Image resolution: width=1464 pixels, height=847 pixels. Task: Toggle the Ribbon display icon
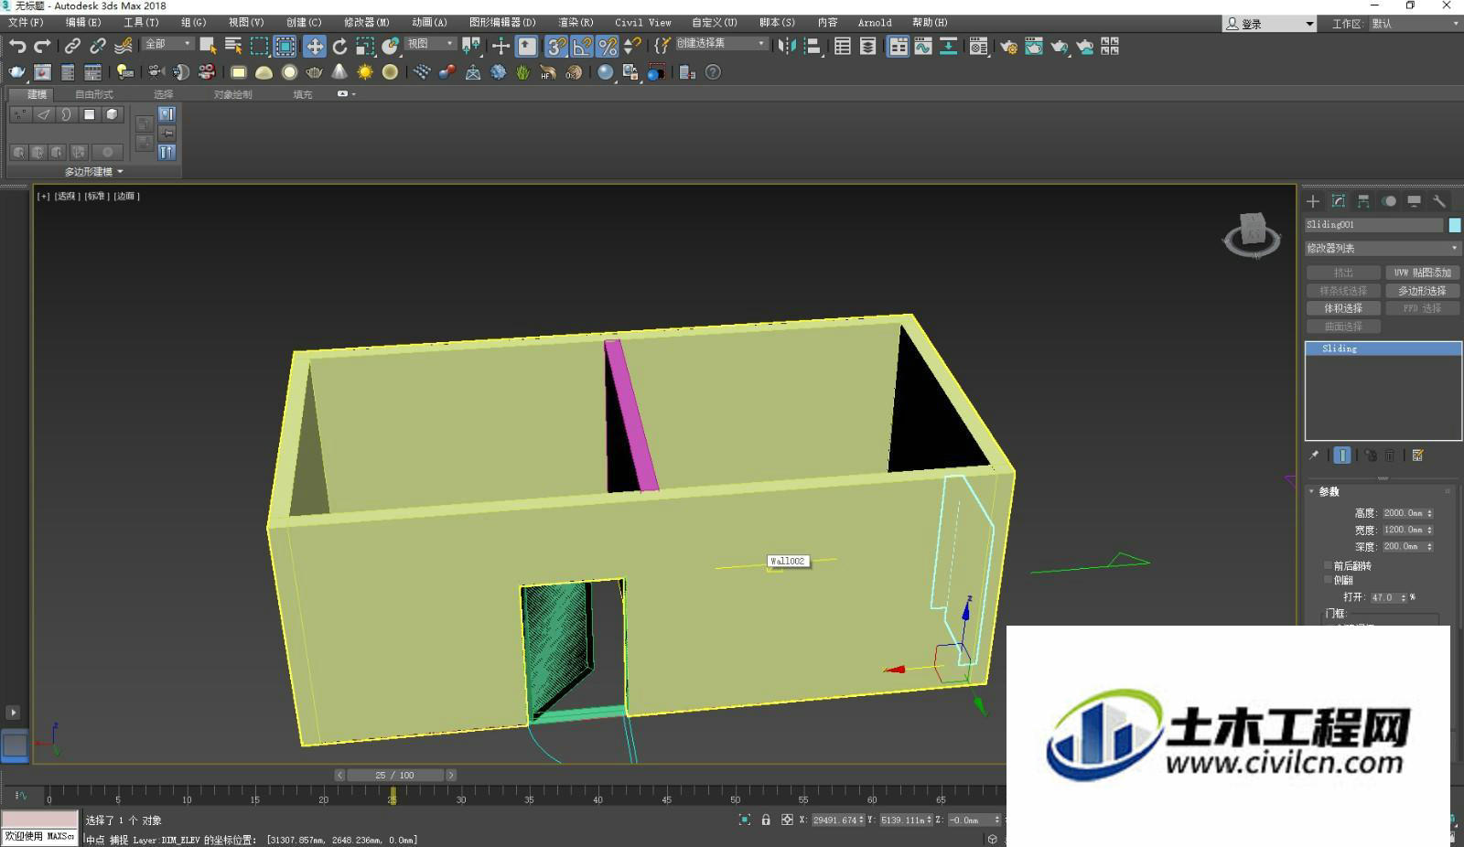coord(899,46)
